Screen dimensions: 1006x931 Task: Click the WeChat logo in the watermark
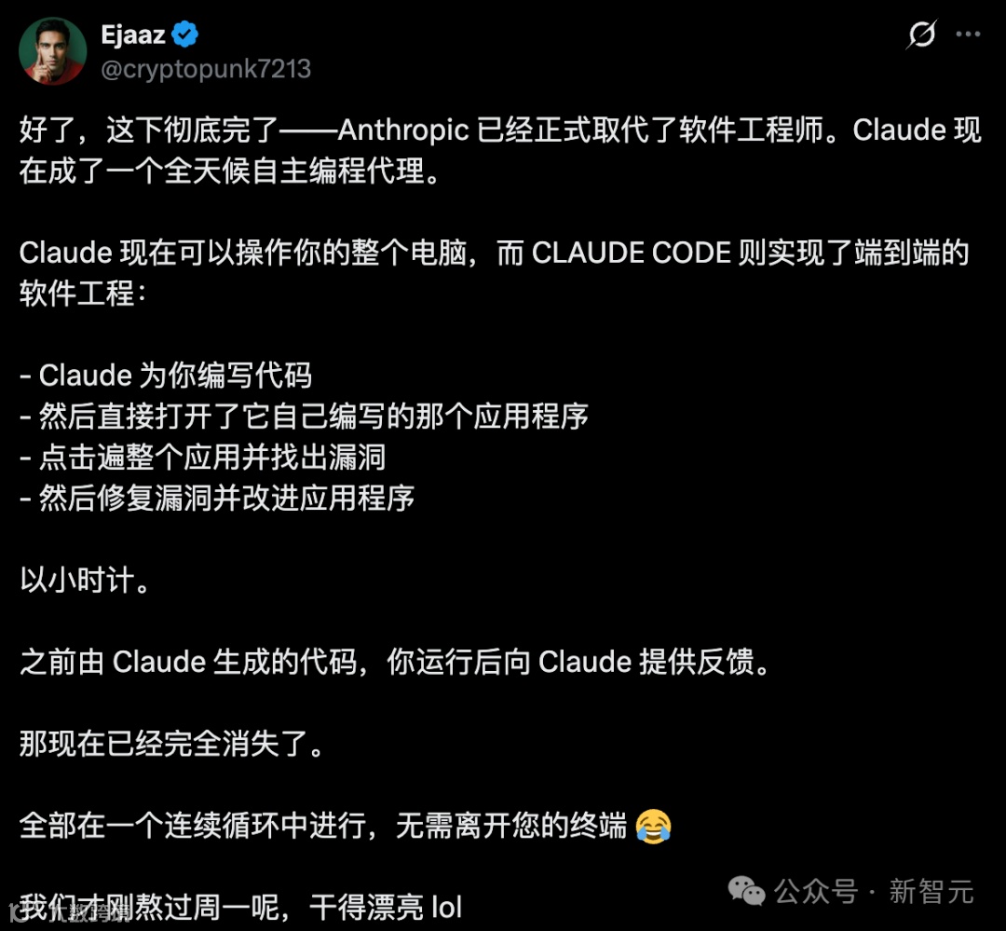coord(746,891)
